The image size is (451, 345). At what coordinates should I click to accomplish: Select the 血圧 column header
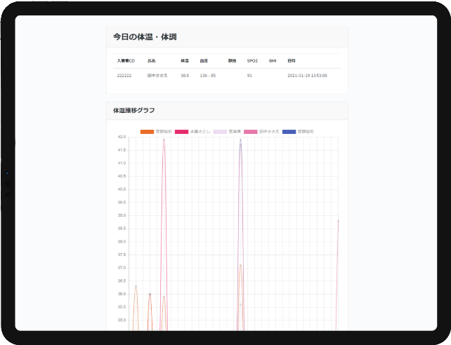coord(204,61)
